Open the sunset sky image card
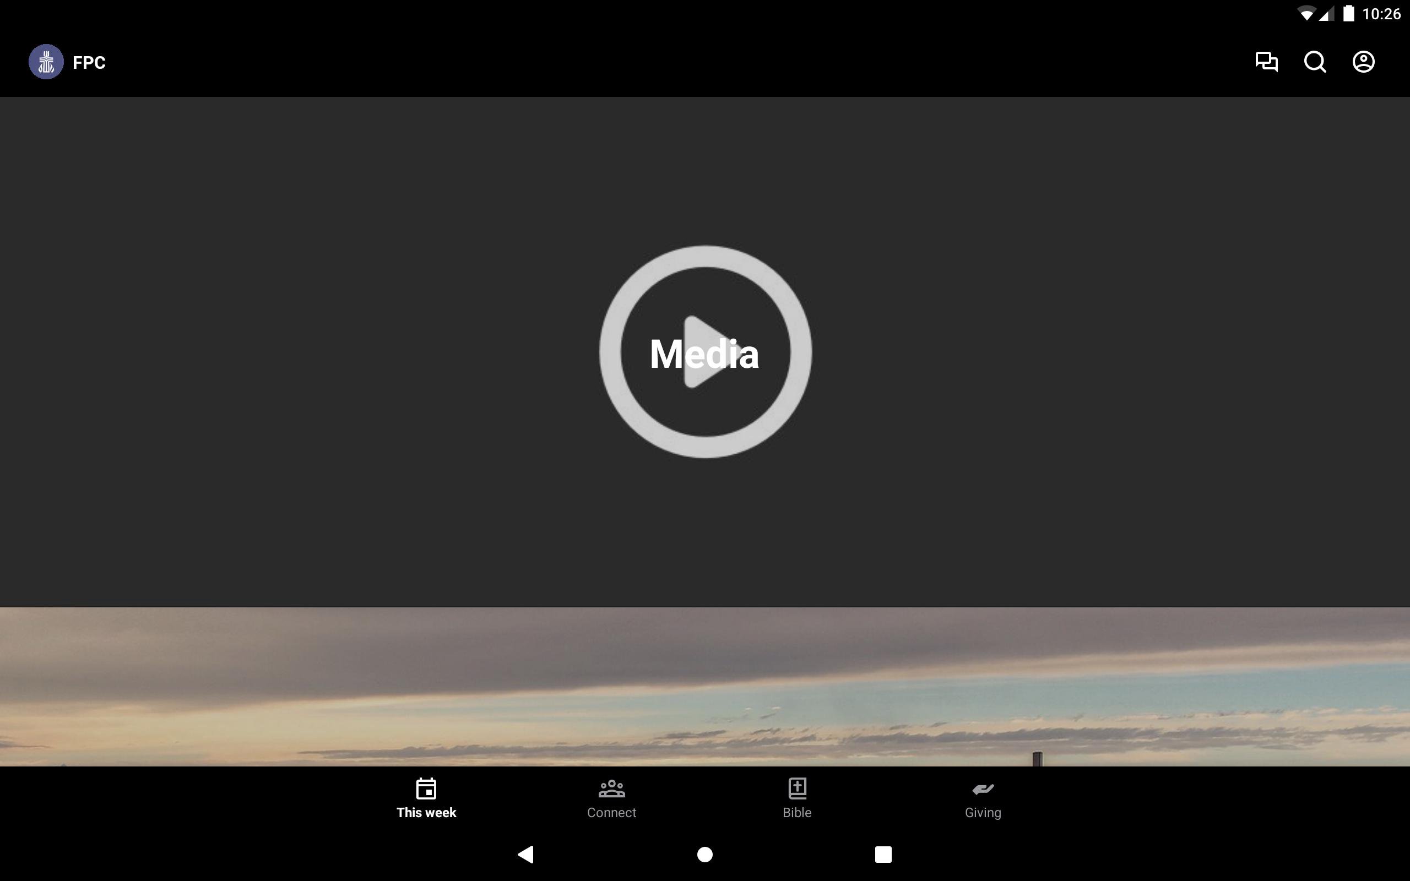Screen dimensions: 1410x881 (705, 687)
